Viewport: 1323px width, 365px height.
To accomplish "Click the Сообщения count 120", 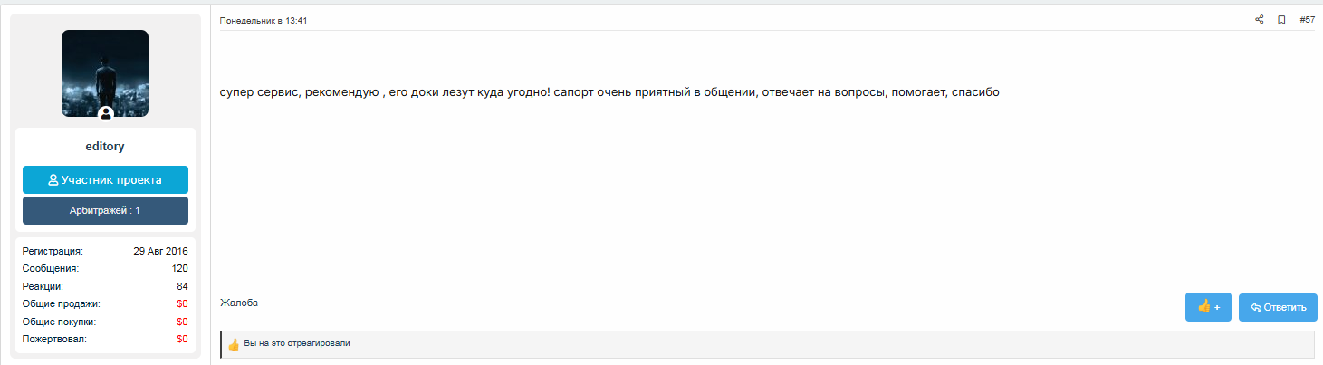I will 179,269.
